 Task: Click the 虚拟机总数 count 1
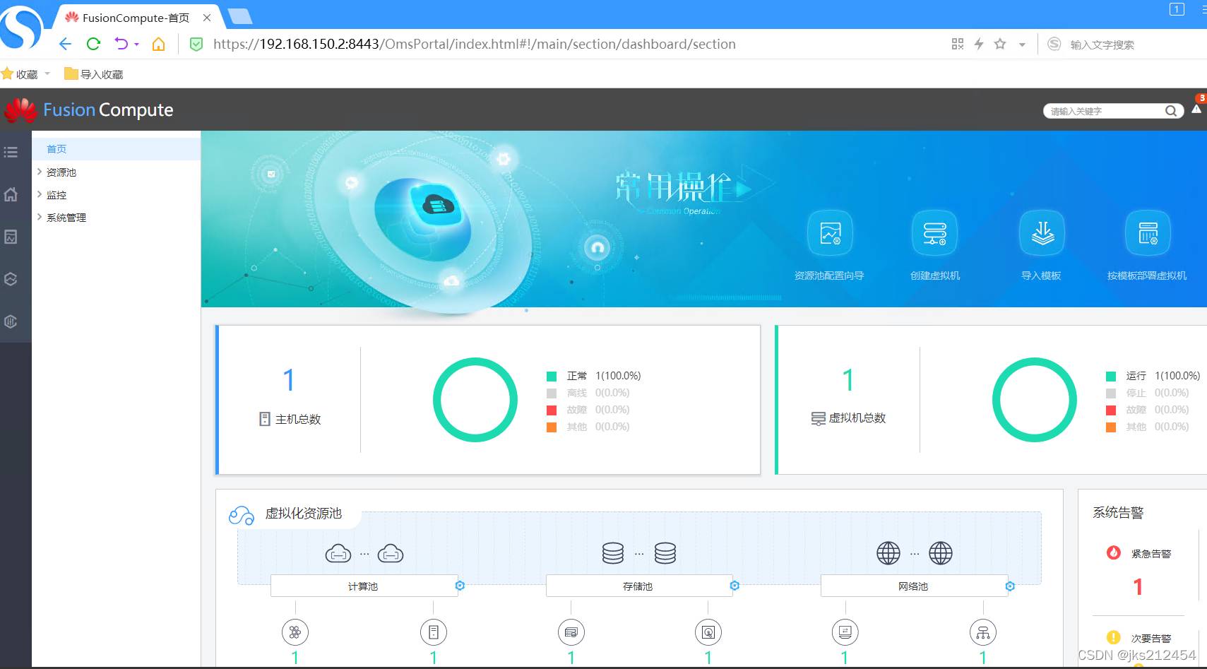click(848, 380)
